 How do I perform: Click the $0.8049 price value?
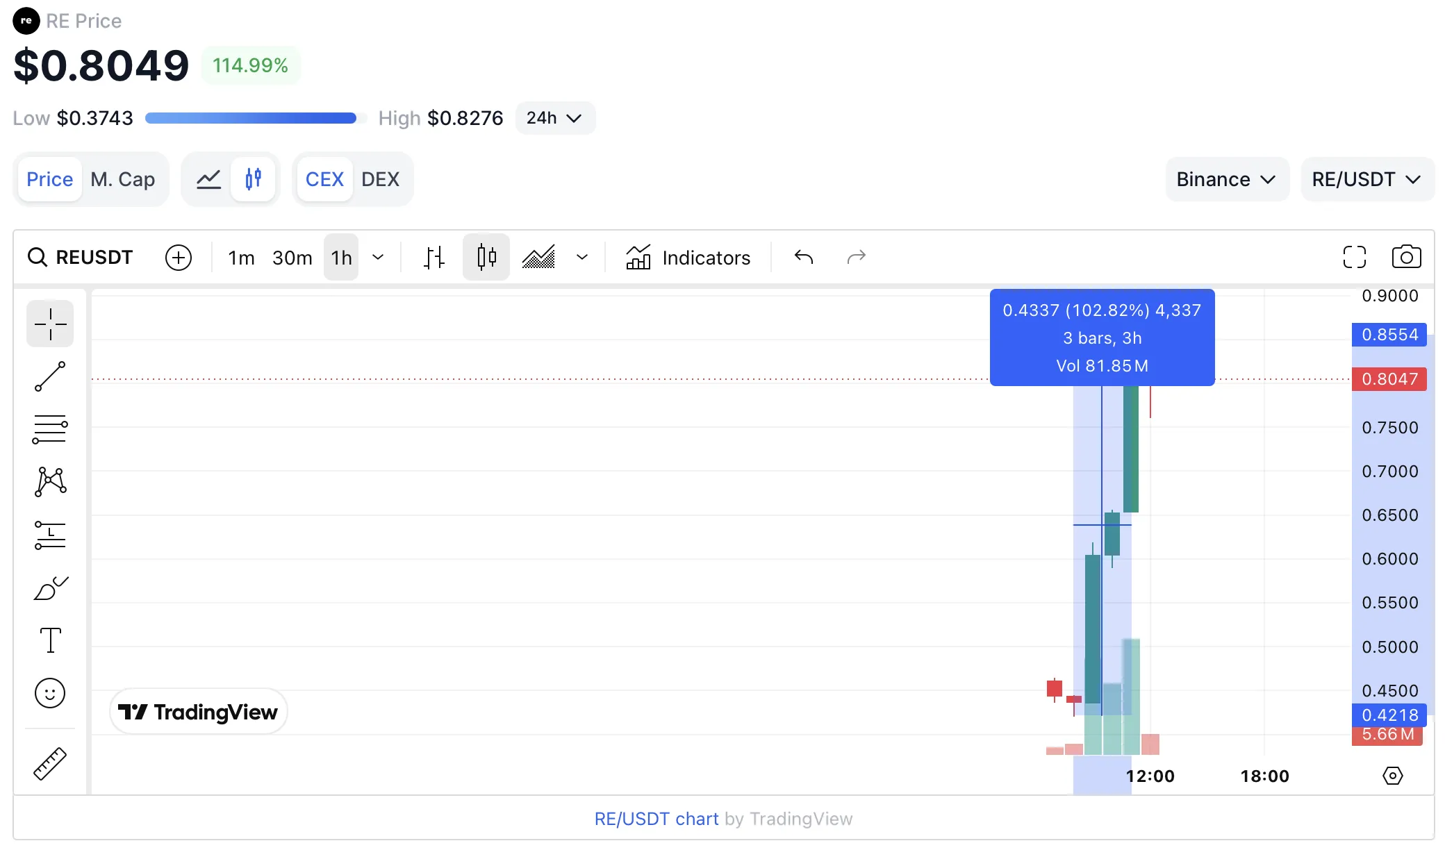point(101,65)
